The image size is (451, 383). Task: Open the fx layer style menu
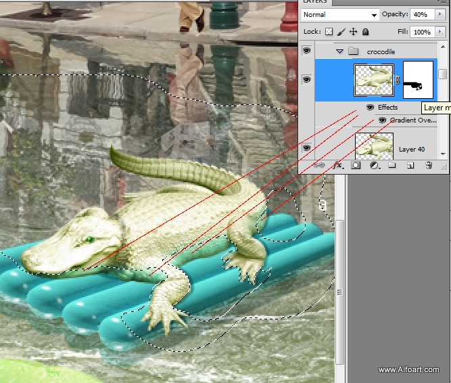click(x=337, y=165)
